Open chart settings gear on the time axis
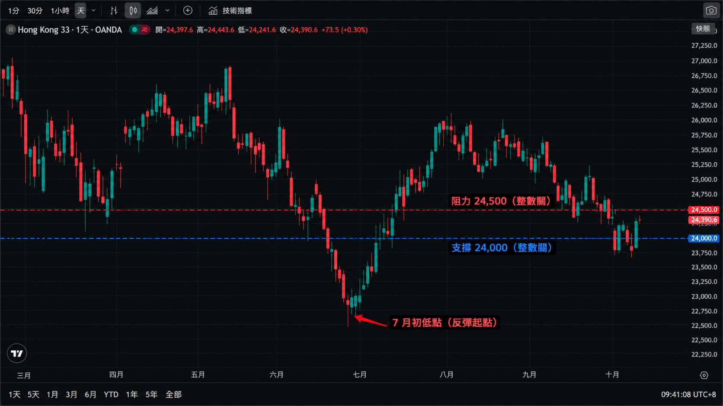This screenshot has height=406, width=723. click(704, 375)
